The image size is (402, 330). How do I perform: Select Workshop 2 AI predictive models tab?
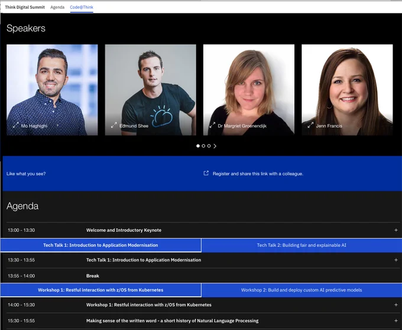pos(301,290)
